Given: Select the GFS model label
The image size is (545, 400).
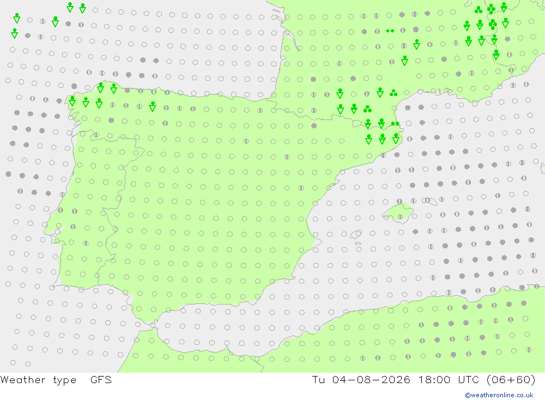Looking at the screenshot, I should point(101,379).
